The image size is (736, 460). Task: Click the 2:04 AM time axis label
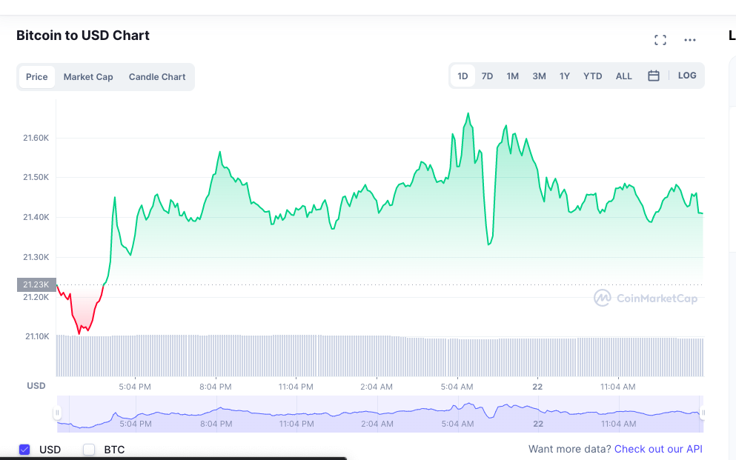(x=377, y=387)
